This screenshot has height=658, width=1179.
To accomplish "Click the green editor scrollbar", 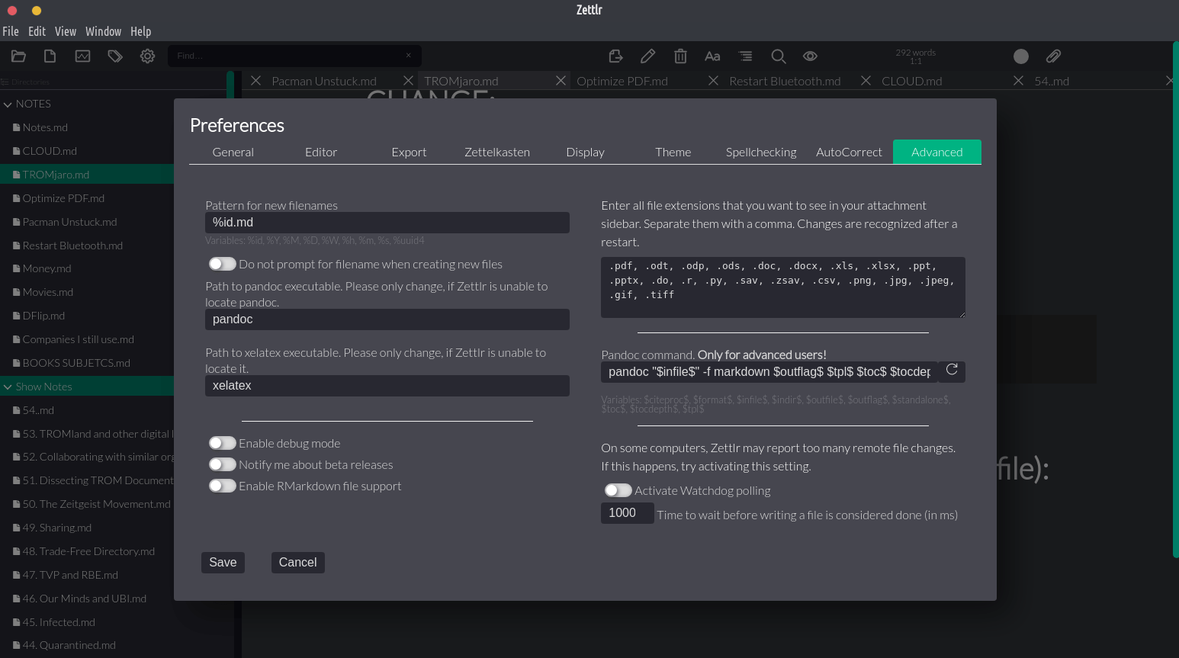I will coord(1175,299).
